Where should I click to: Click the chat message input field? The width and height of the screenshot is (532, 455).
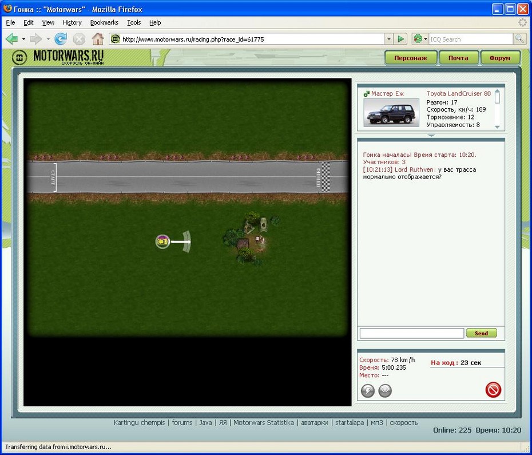point(411,333)
